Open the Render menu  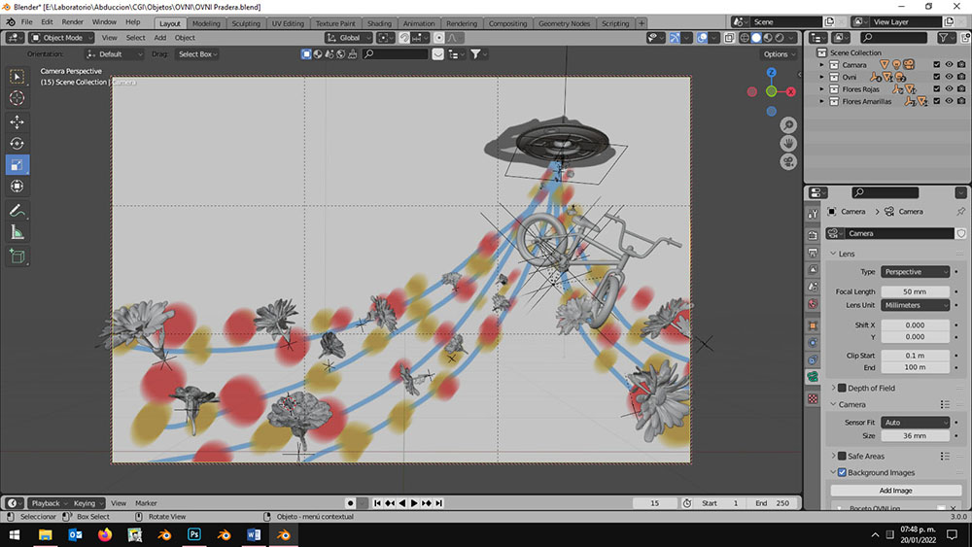73,21
